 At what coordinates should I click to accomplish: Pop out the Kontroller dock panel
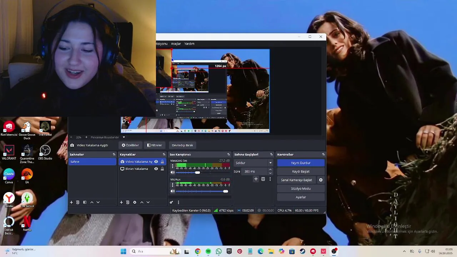323,155
